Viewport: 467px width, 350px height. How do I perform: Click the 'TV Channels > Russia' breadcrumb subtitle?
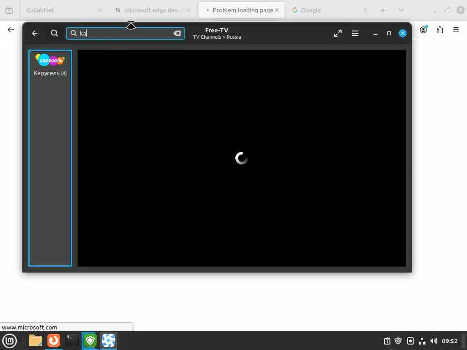(x=217, y=37)
